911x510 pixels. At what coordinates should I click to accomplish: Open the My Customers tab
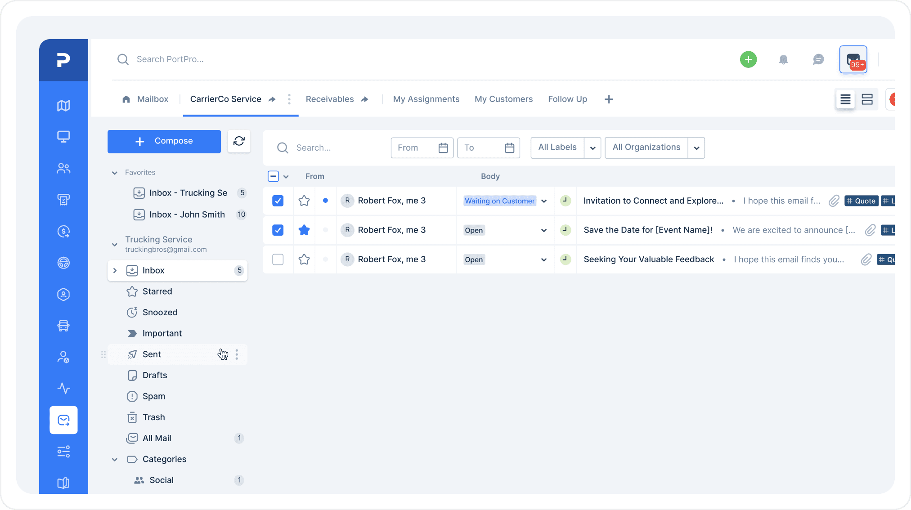pos(503,99)
